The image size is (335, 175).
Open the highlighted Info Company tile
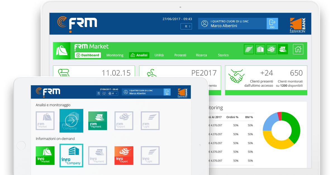click(x=71, y=155)
